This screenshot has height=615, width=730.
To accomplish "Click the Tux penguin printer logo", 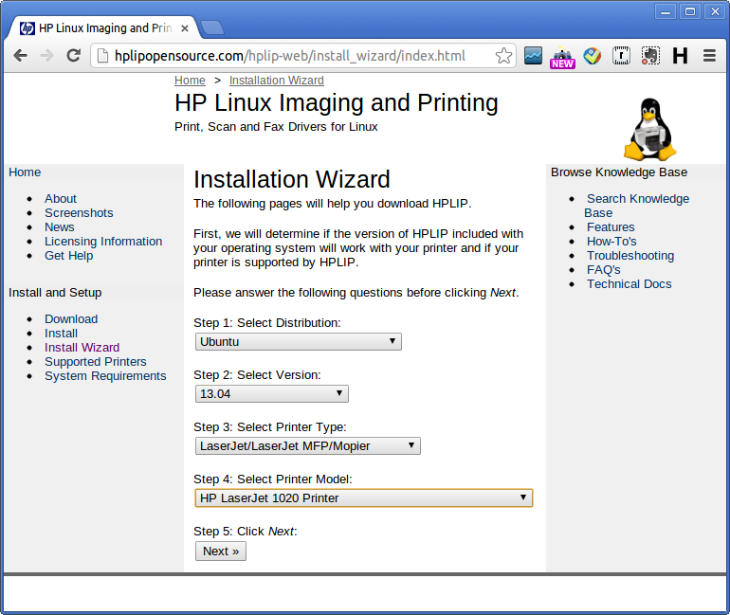I will [649, 129].
